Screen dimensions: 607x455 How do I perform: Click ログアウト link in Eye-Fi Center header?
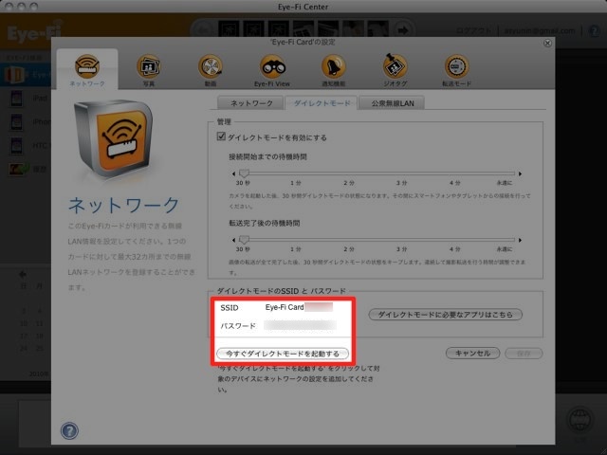(473, 30)
